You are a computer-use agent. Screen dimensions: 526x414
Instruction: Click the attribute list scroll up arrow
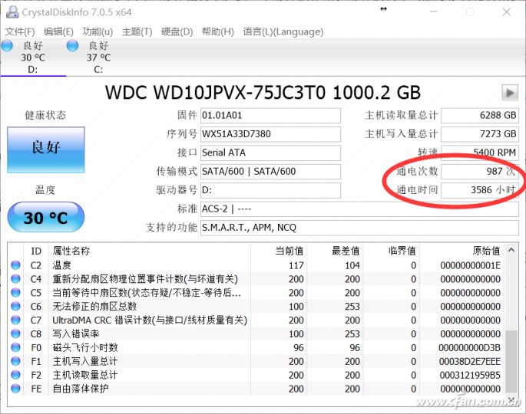511,250
